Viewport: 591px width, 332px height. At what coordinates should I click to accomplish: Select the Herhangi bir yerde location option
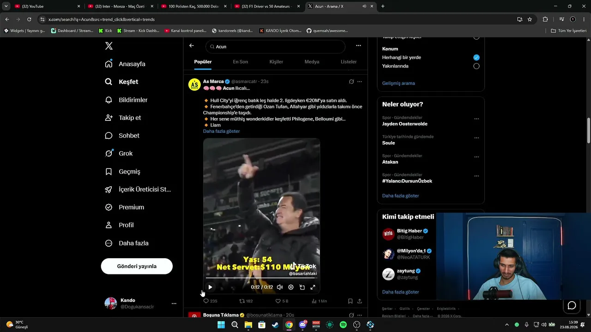pos(476,58)
